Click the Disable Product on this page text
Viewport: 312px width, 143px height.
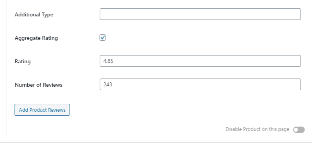257,129
